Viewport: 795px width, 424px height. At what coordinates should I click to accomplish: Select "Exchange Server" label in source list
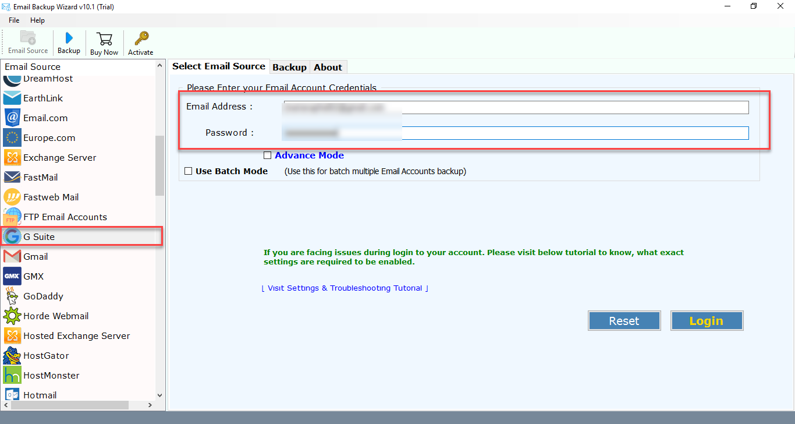coord(60,158)
